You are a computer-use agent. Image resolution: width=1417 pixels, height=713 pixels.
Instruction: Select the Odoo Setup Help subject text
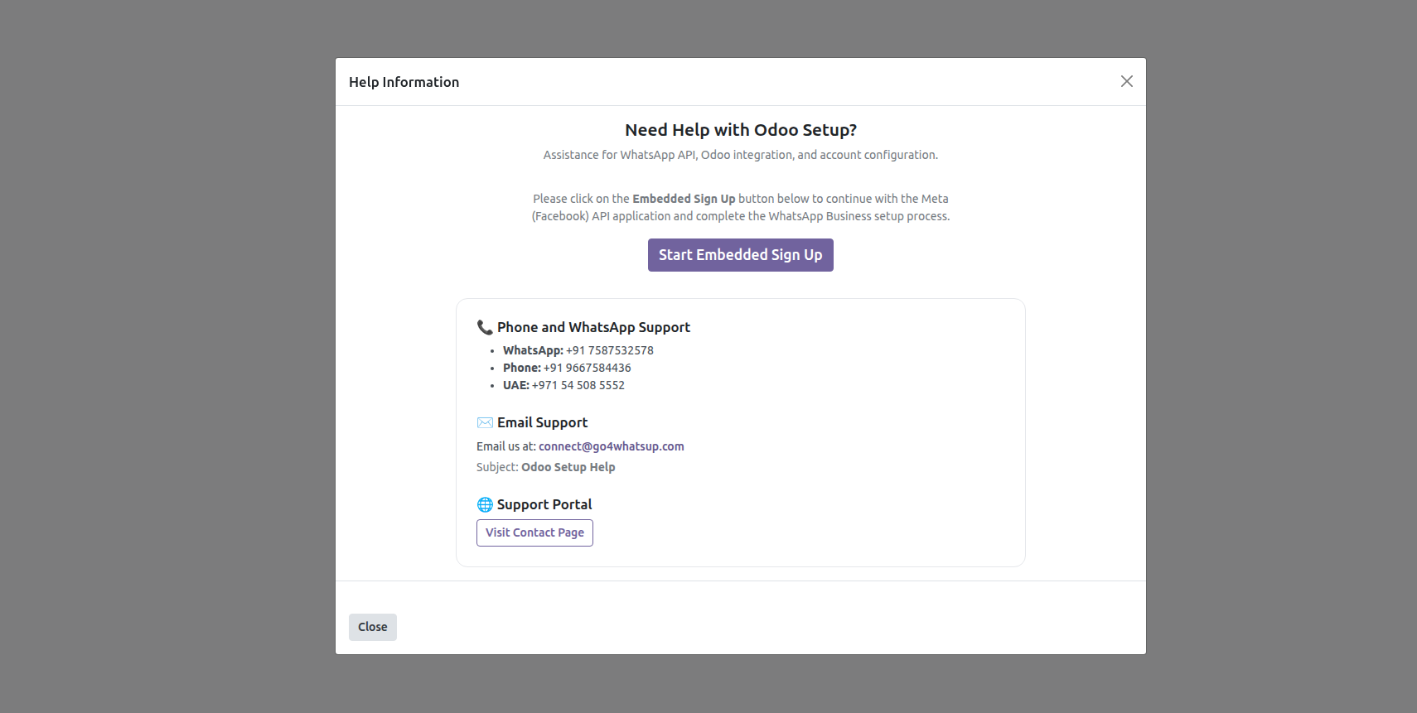[x=568, y=467]
